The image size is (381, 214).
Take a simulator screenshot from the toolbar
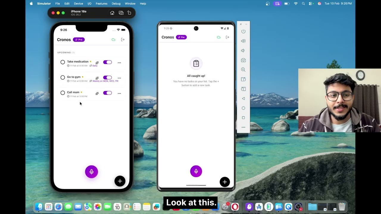[x=121, y=13]
